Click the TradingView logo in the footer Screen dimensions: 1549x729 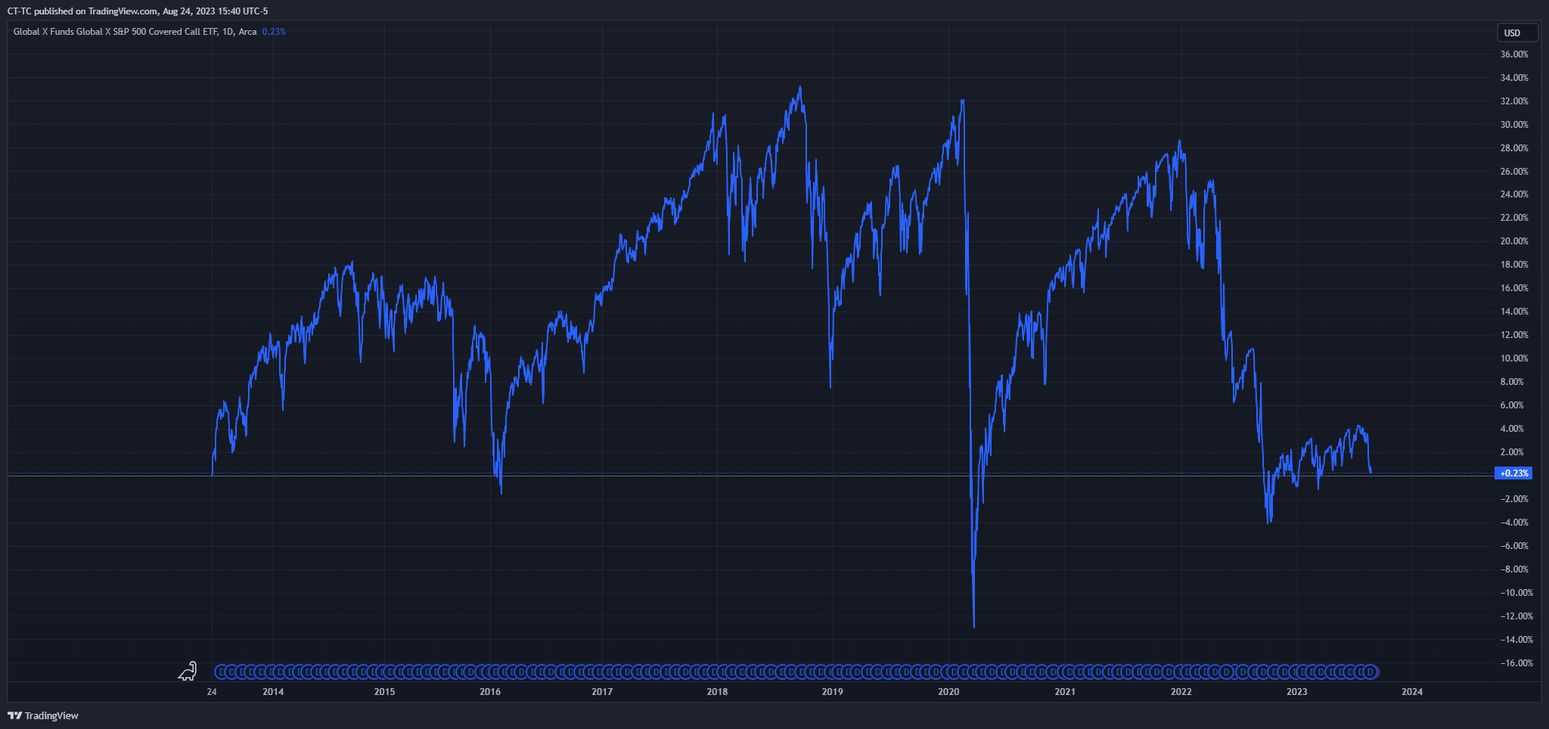(43, 715)
